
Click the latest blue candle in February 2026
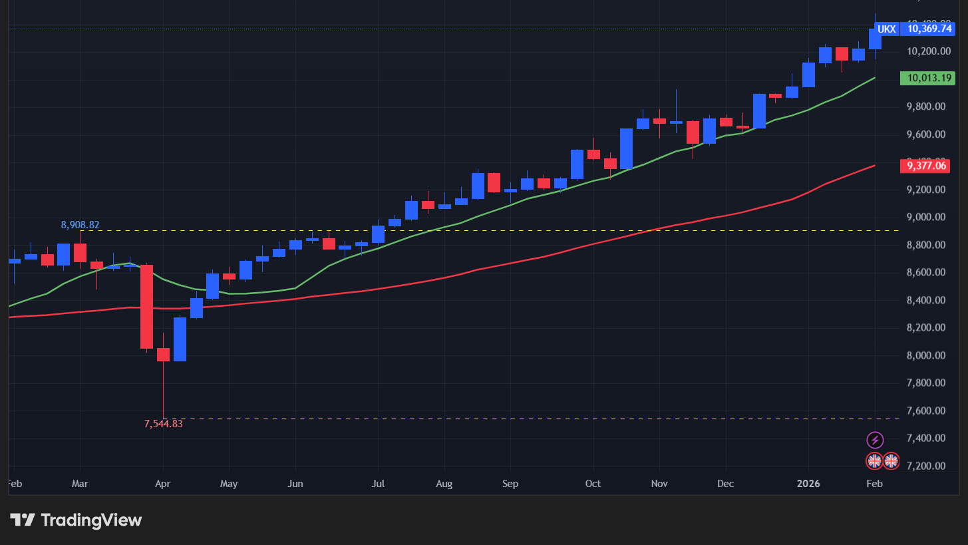click(875, 39)
